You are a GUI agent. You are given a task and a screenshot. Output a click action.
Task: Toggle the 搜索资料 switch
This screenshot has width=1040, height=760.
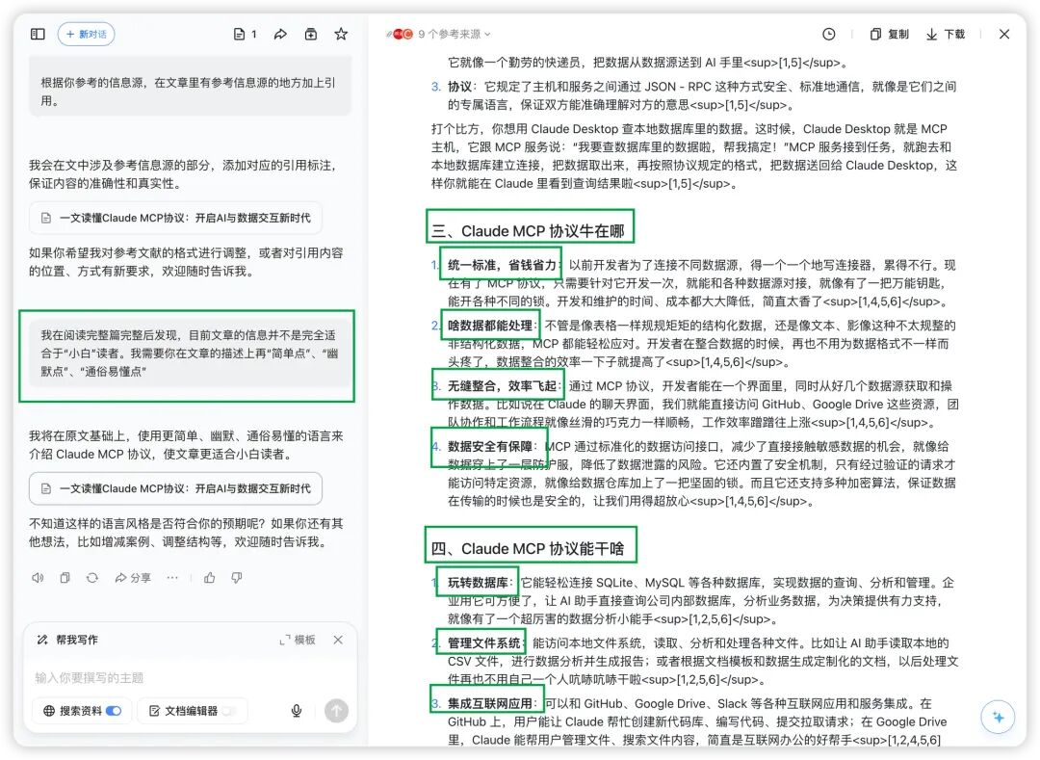(x=114, y=710)
